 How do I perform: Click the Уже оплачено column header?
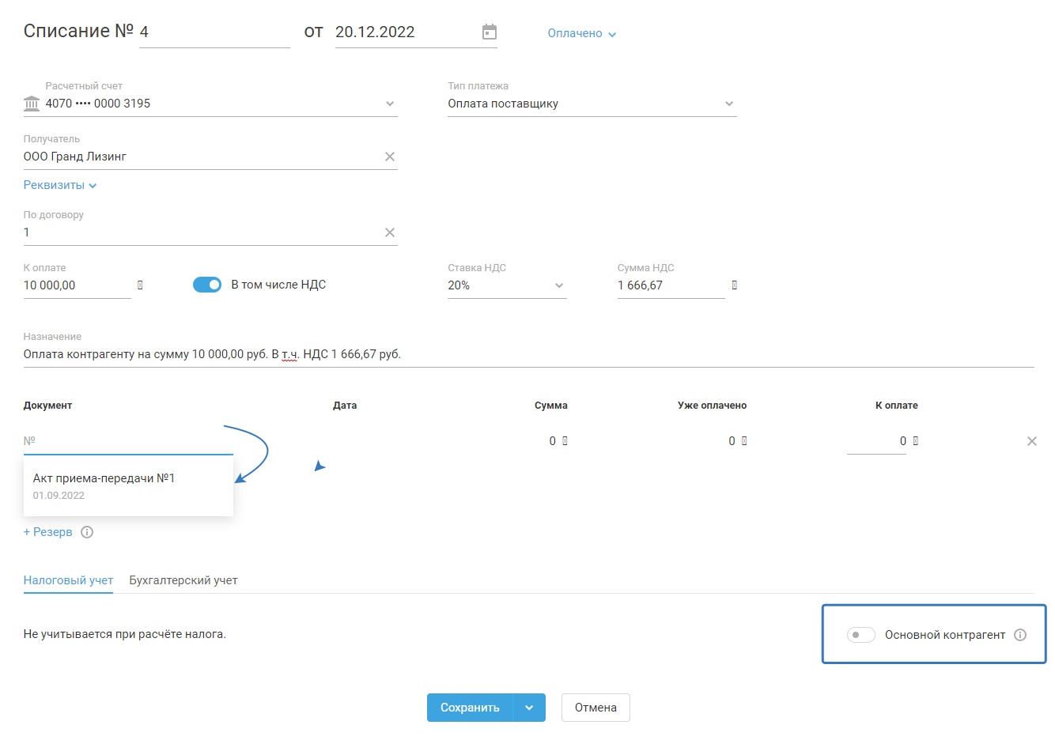pos(712,406)
